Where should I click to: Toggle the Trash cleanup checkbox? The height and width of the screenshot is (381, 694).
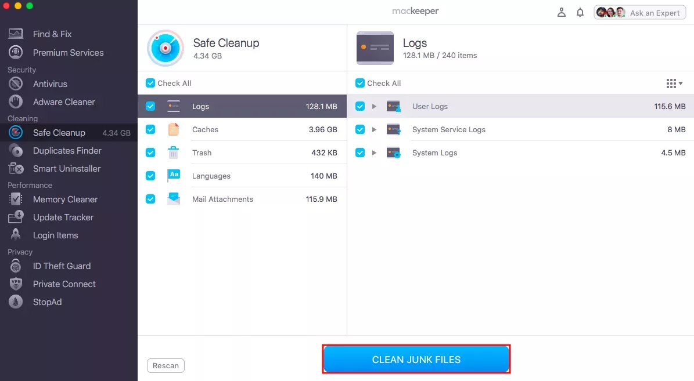click(x=150, y=152)
